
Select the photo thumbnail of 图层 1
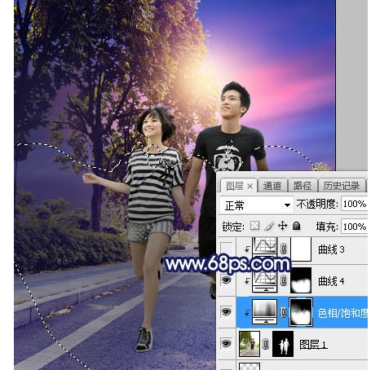[250, 344]
